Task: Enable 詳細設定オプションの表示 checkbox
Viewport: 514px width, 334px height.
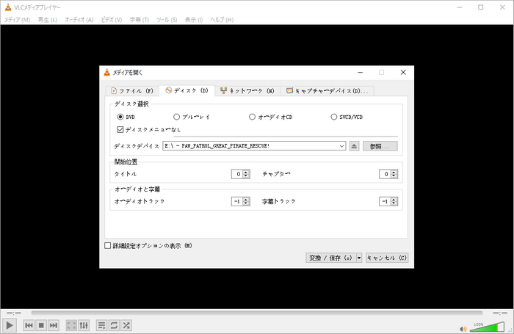Action: 108,245
